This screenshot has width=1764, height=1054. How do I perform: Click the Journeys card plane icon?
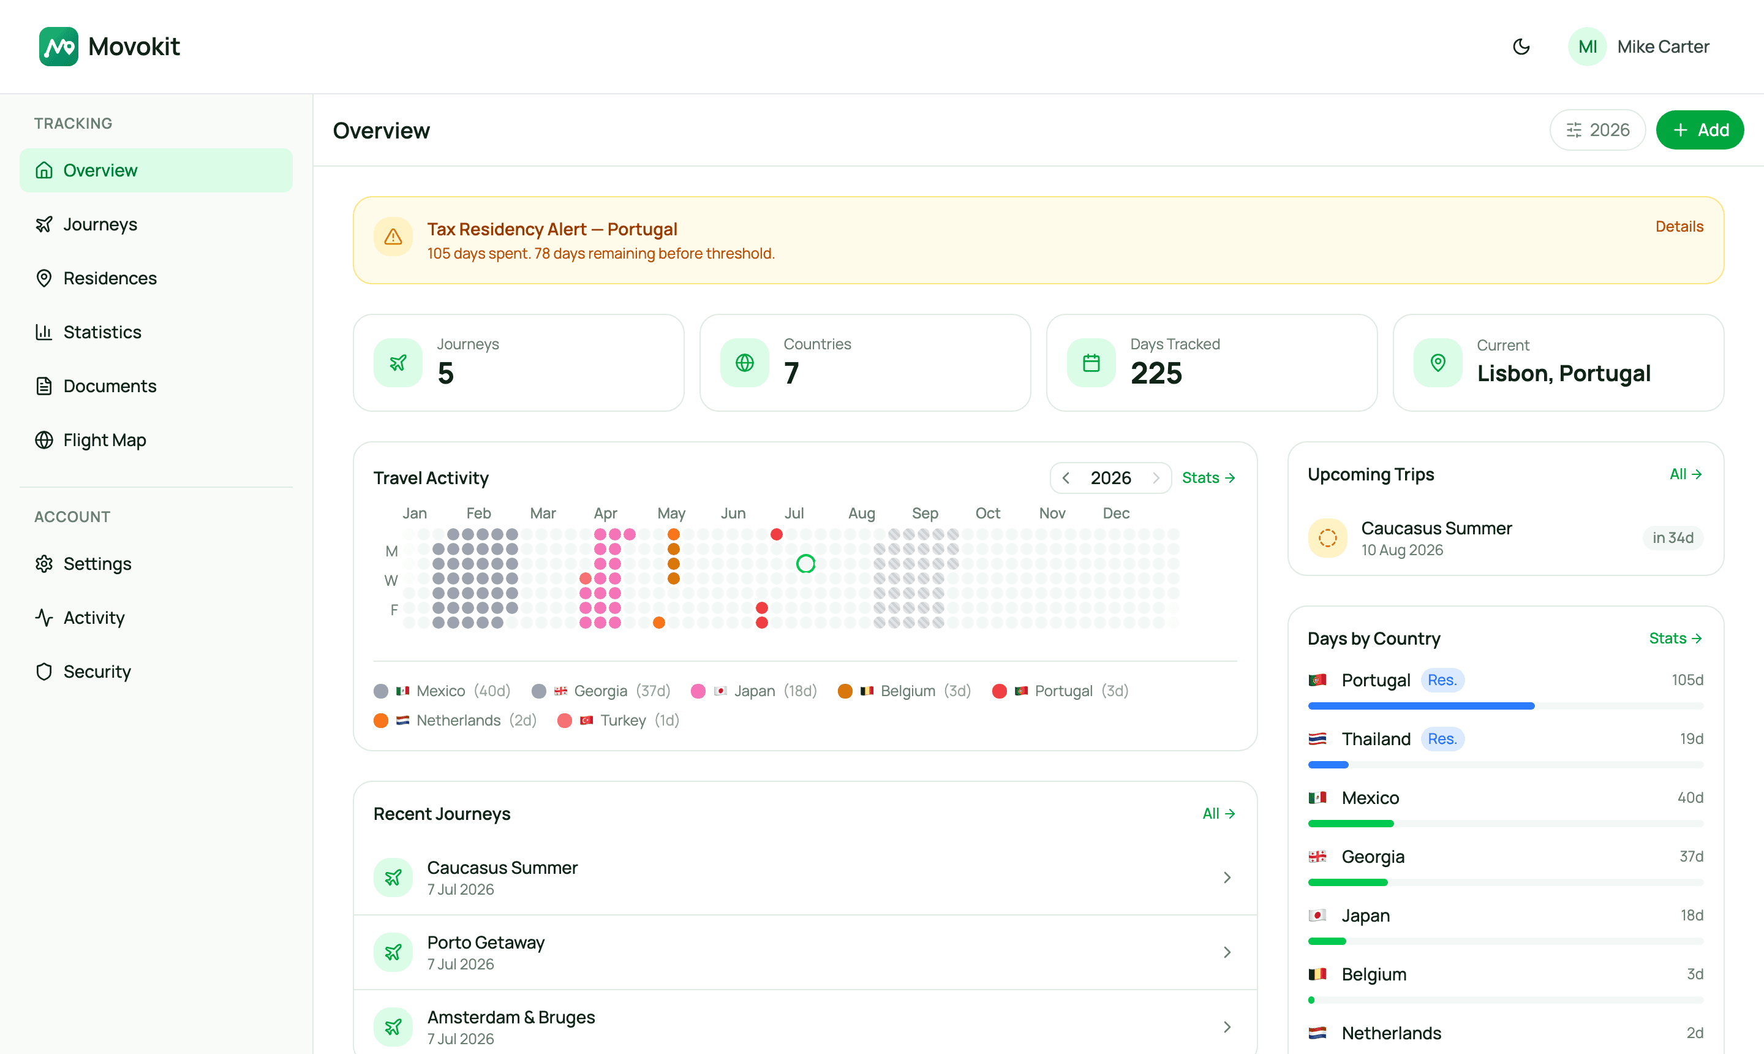pyautogui.click(x=398, y=363)
